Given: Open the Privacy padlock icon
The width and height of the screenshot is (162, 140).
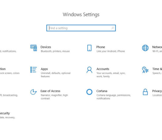Looking at the screenshot, I should 145,92.
